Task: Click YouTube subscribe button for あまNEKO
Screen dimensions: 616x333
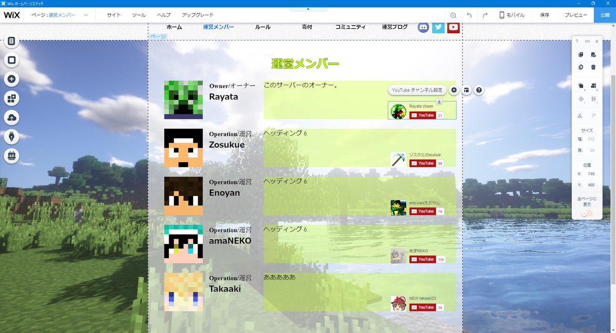Action: click(422, 259)
